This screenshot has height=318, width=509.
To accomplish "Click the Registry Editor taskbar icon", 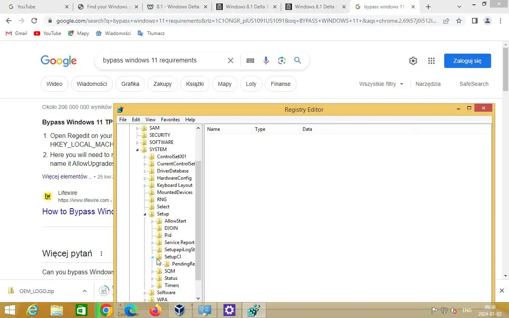I will 254,310.
